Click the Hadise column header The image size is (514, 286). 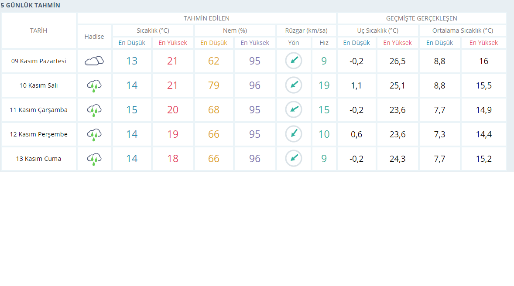coord(94,37)
